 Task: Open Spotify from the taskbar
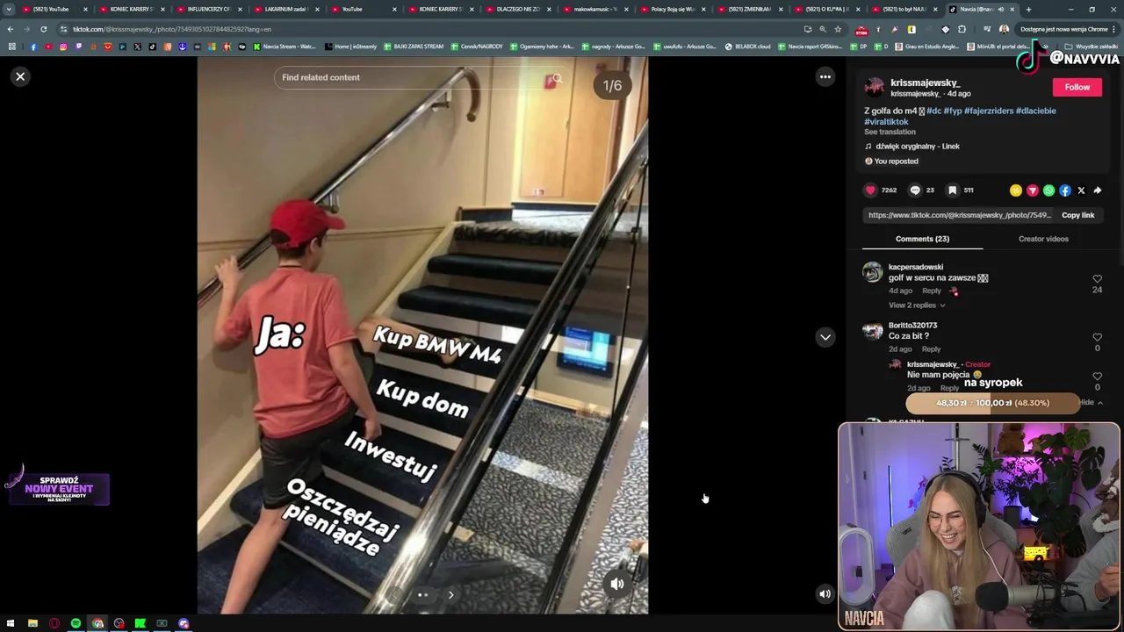pyautogui.click(x=76, y=623)
